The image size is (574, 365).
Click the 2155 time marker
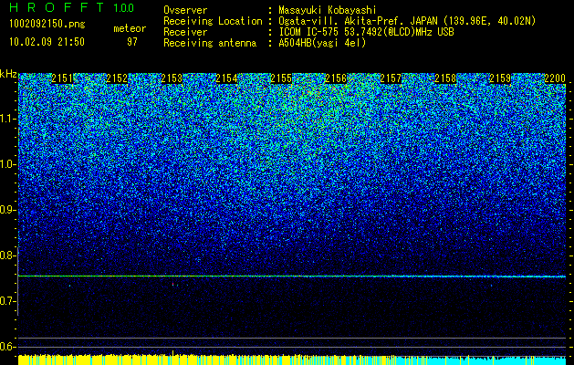coord(281,78)
